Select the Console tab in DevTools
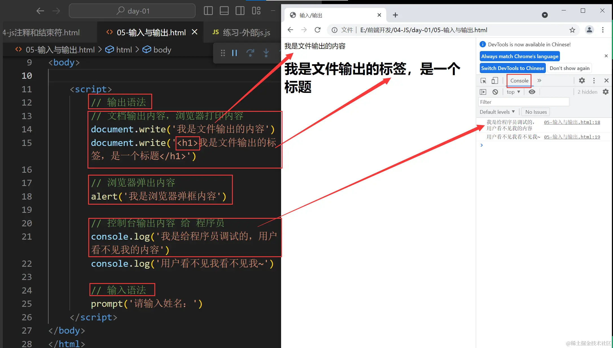Viewport: 613px width, 348px height. [x=519, y=81]
